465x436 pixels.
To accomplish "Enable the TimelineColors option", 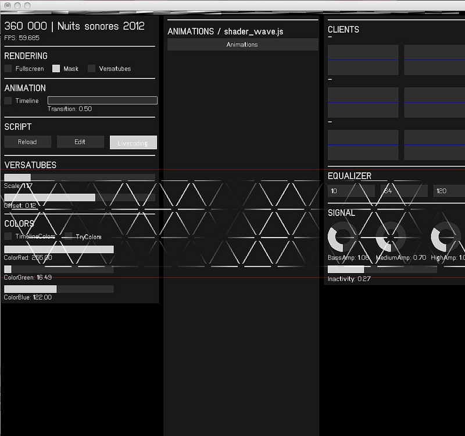I will pos(8,236).
